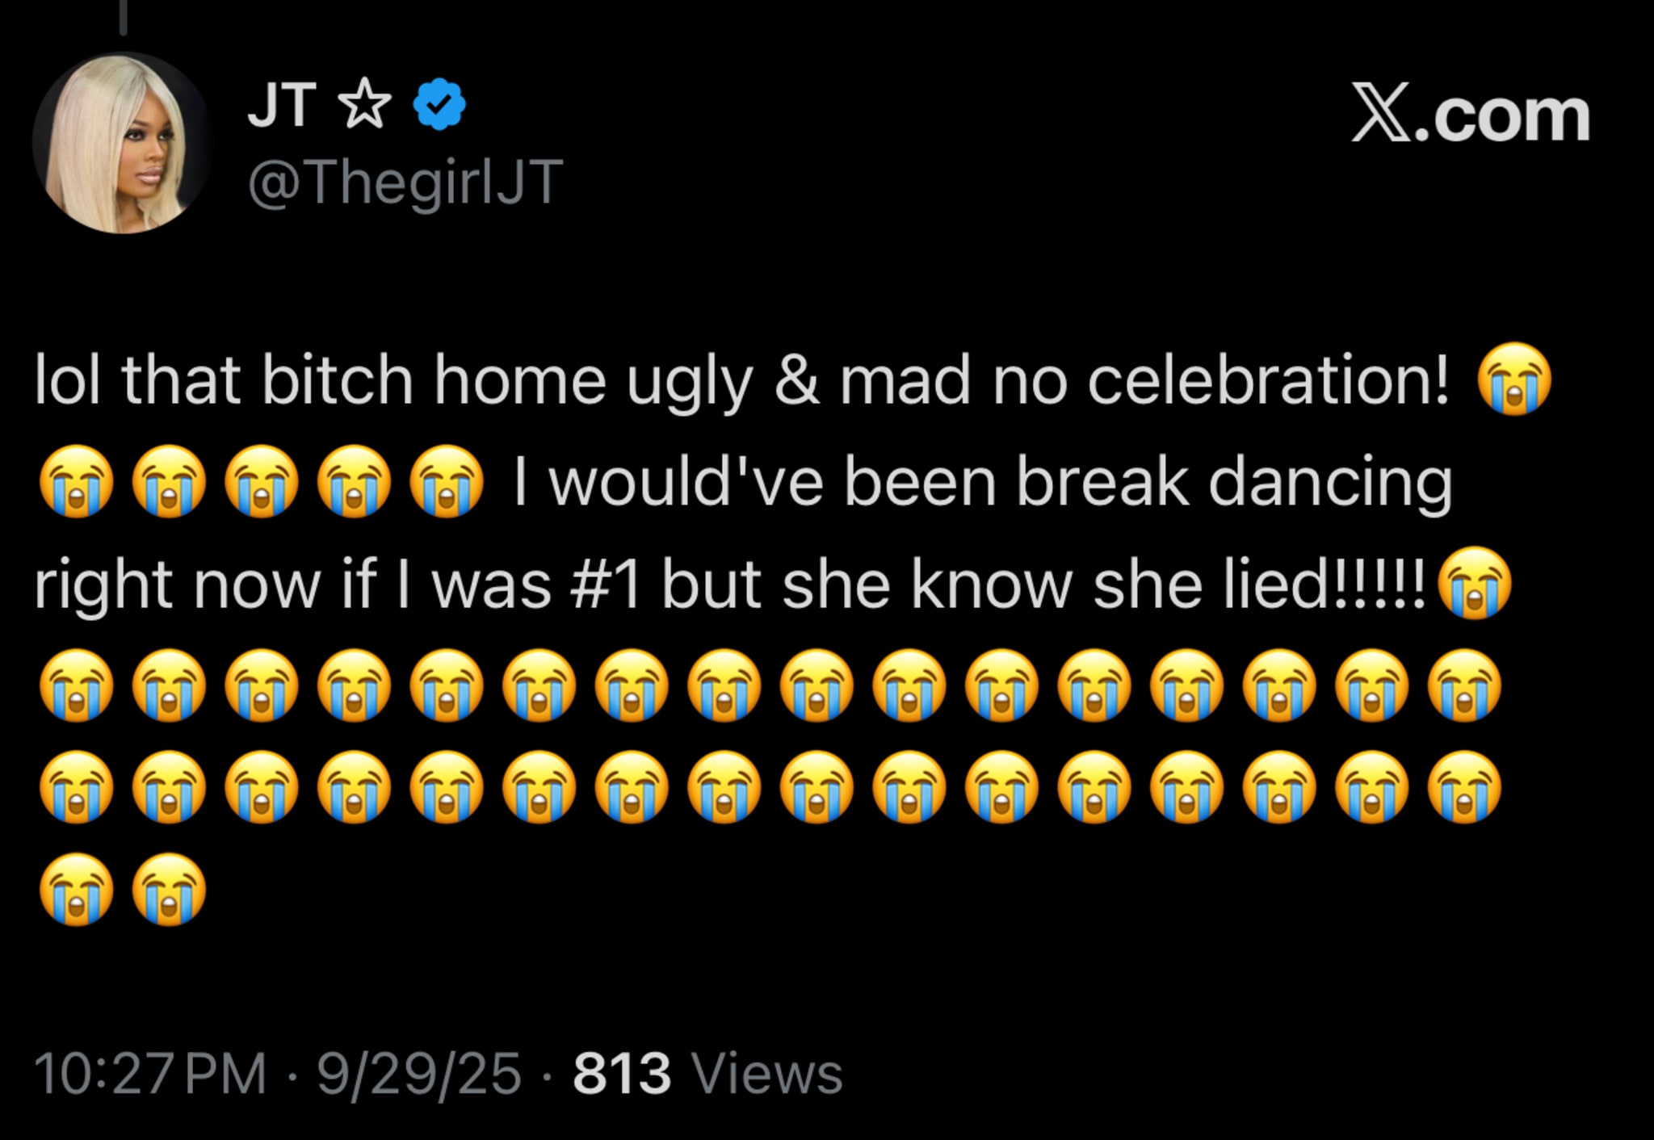
Task: Open the @ThegirlJT handle link
Action: pyautogui.click(x=405, y=183)
